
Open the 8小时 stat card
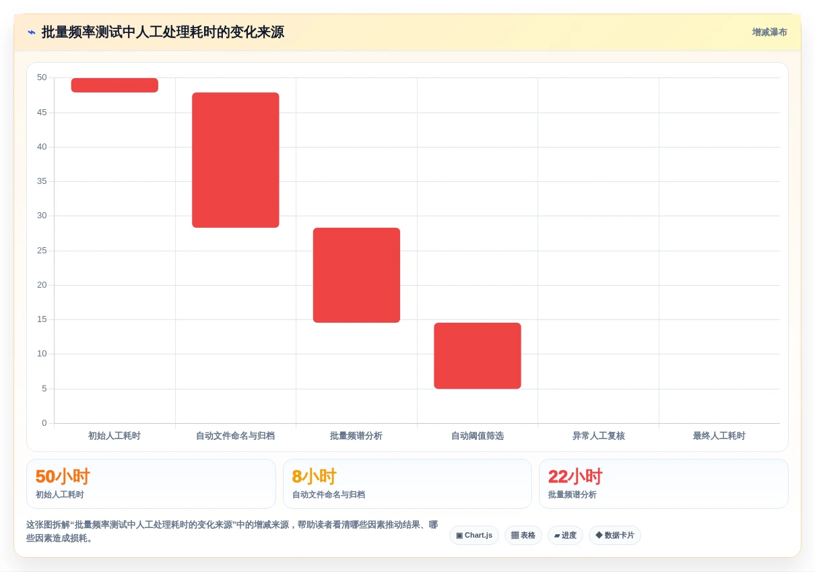pos(407,484)
